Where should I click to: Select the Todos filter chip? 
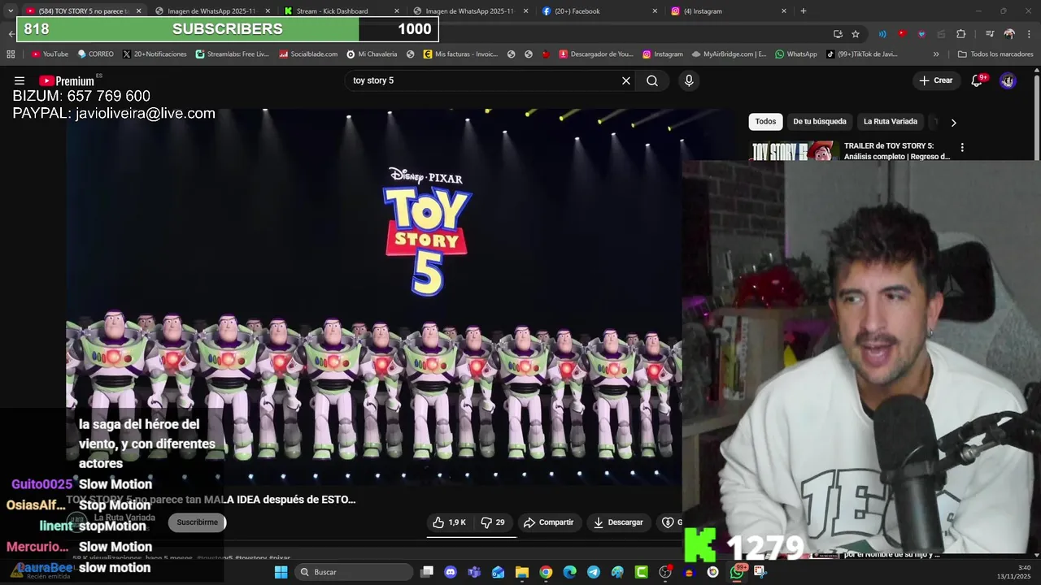tap(765, 122)
